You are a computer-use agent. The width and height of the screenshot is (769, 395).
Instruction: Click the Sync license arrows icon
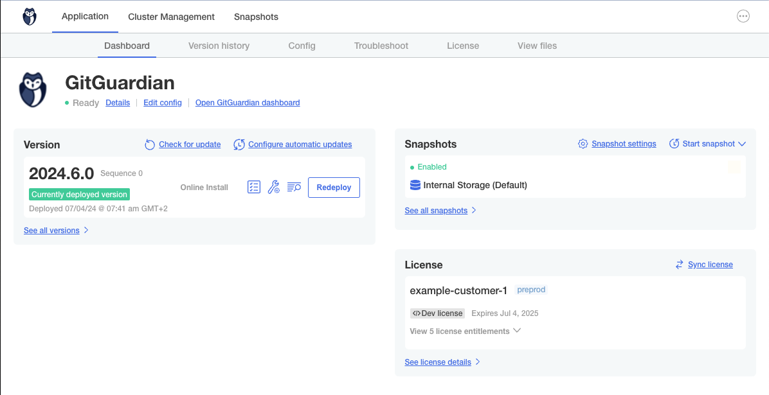pos(679,265)
